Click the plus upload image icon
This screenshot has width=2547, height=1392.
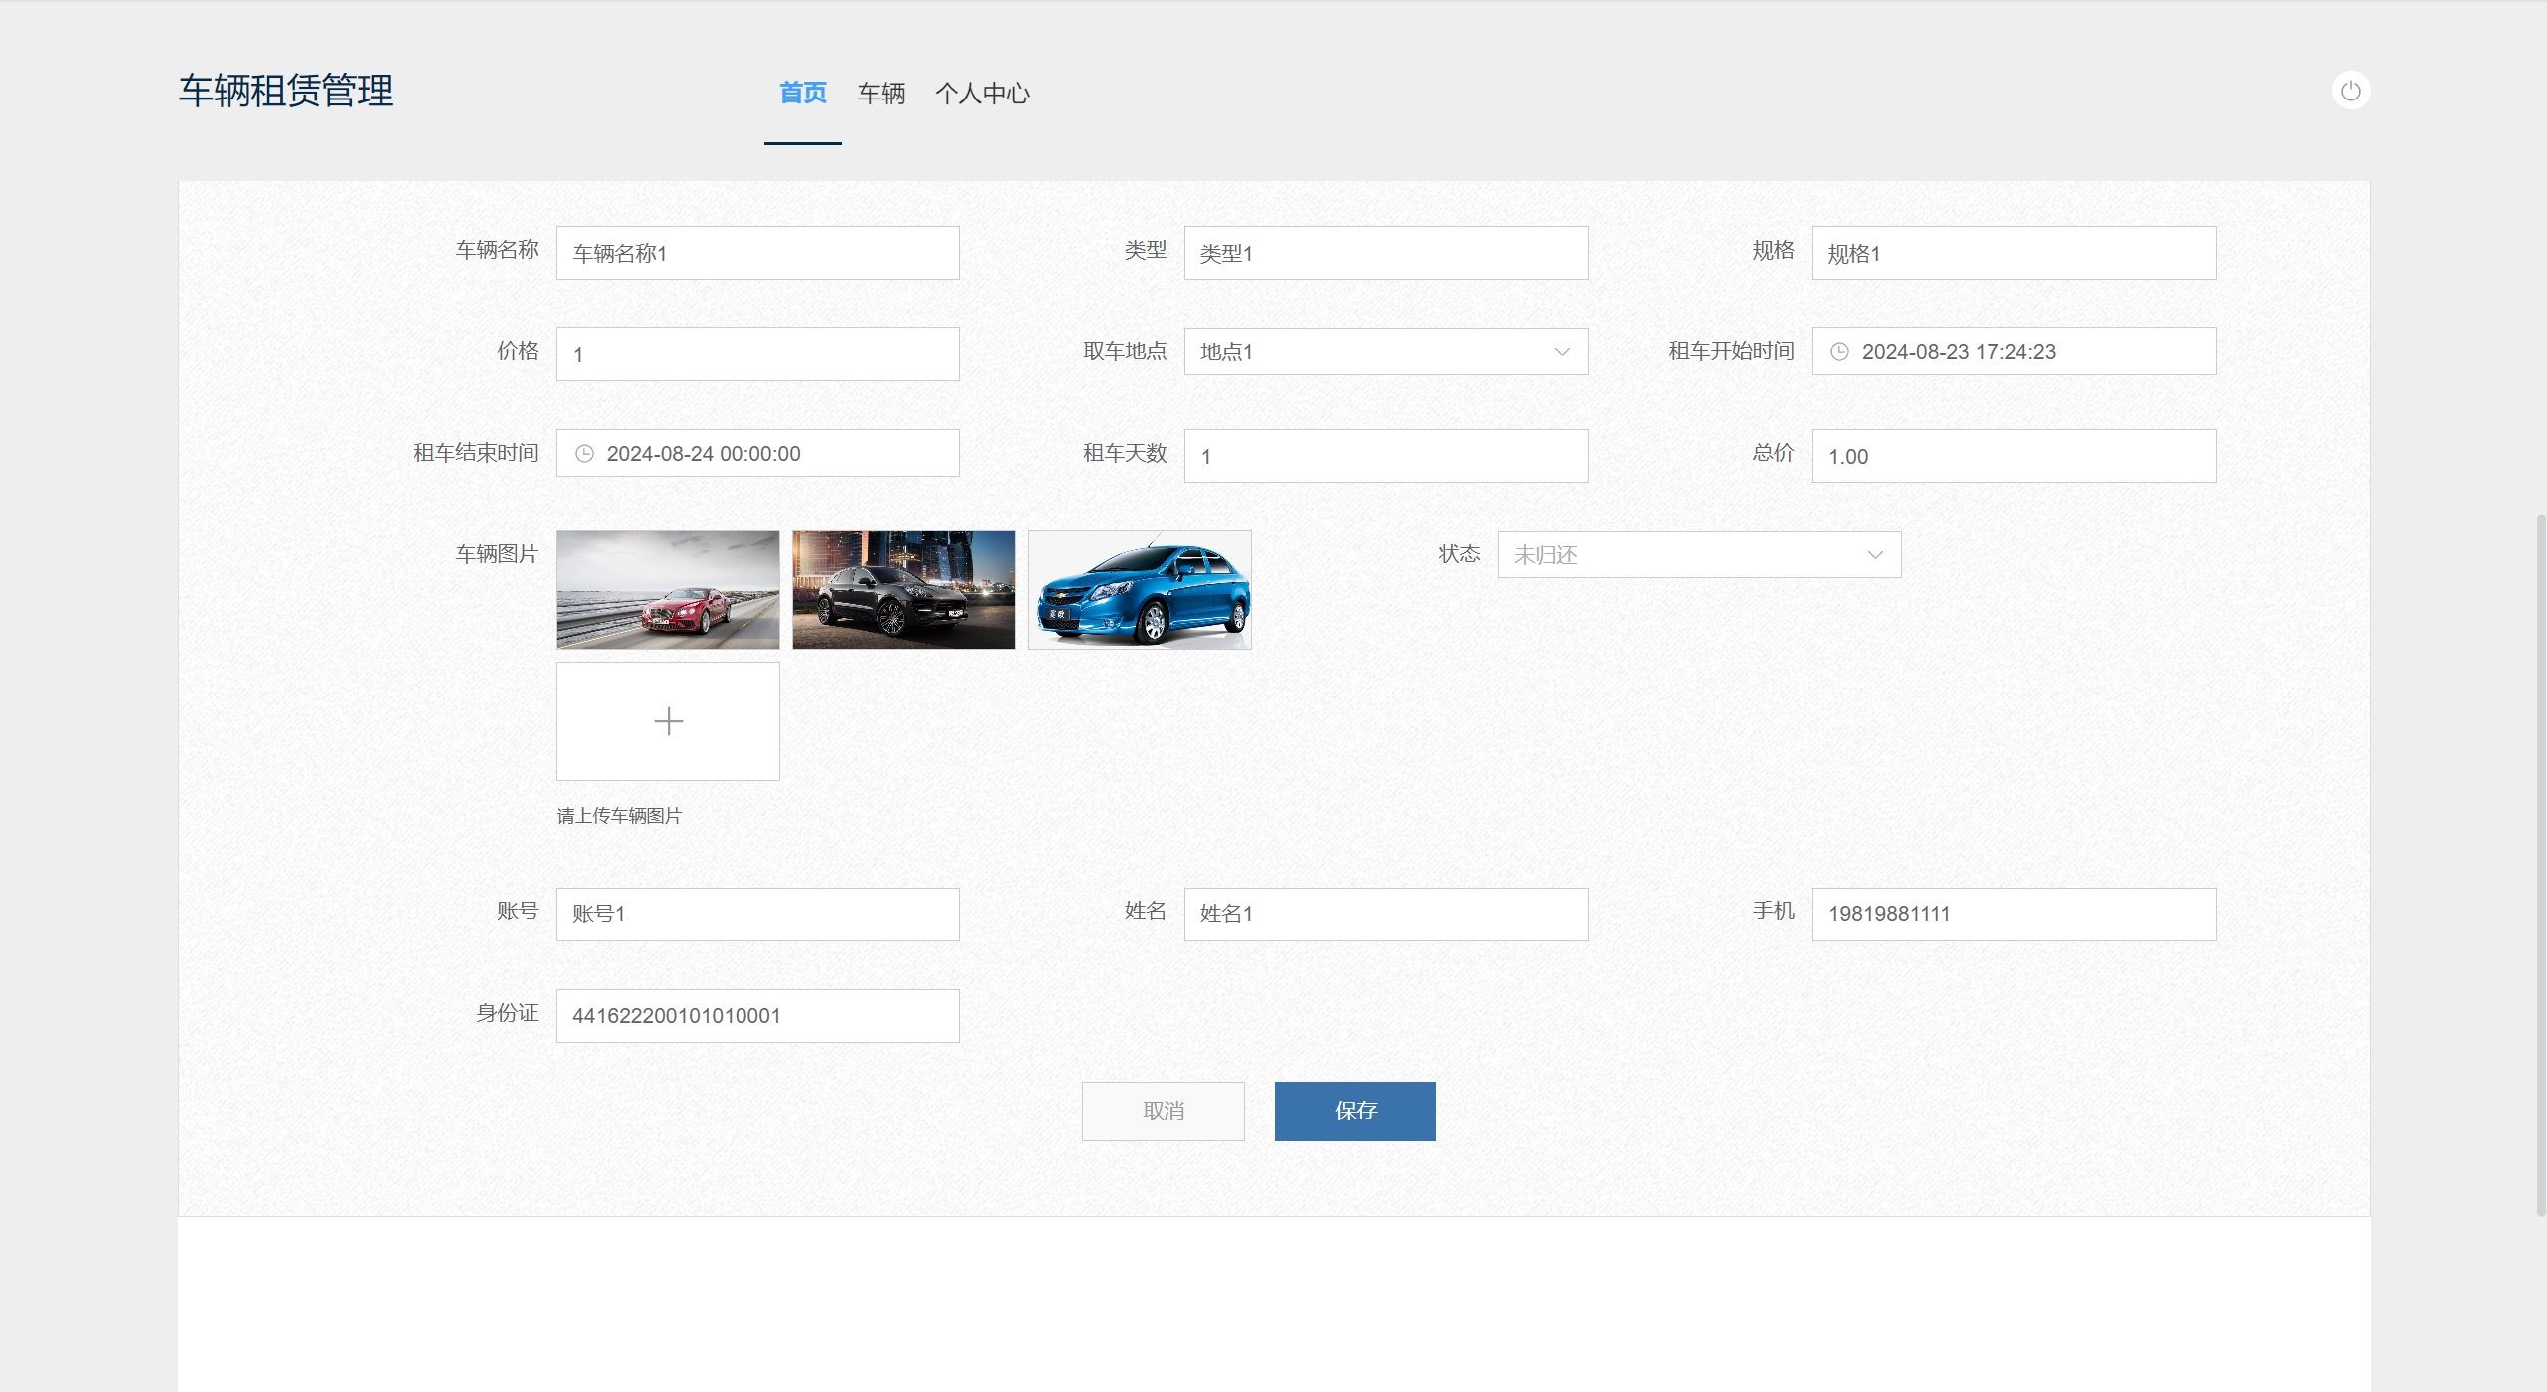click(668, 721)
